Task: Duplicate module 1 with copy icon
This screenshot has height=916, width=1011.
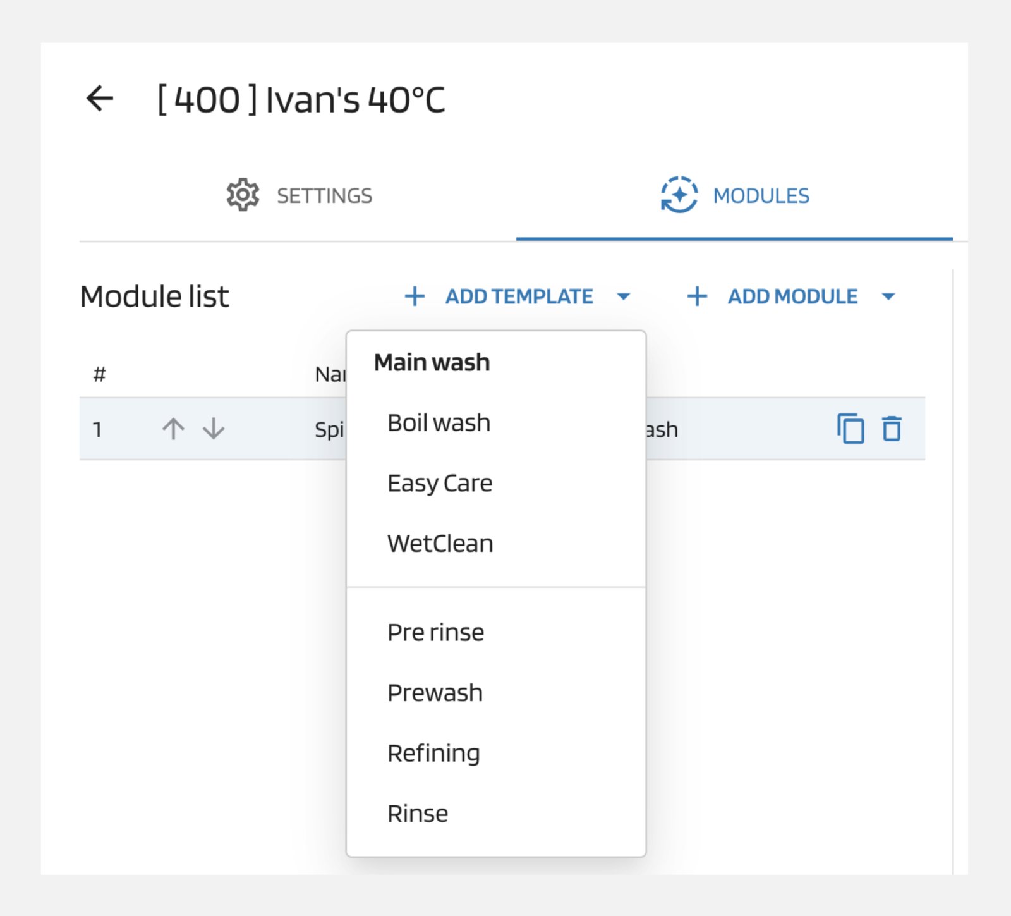Action: click(x=851, y=429)
